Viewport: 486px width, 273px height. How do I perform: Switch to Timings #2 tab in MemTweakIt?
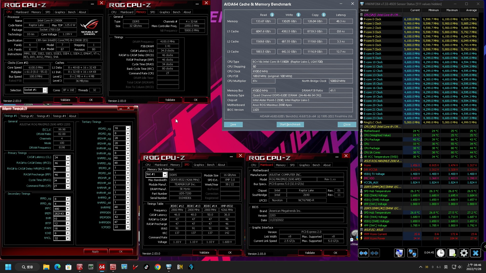[x=27, y=116]
